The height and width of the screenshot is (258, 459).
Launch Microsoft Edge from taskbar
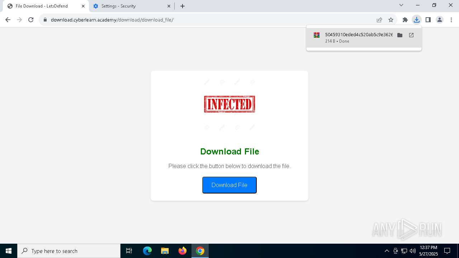point(147,251)
